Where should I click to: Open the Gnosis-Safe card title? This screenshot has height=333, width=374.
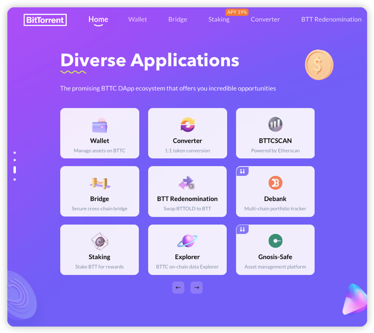coord(275,257)
